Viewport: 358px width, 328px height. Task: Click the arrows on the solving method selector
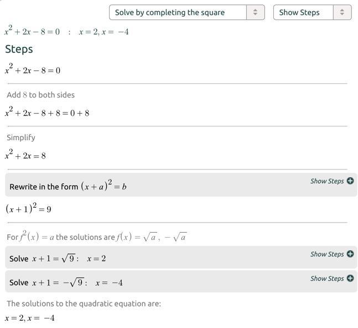[255, 12]
